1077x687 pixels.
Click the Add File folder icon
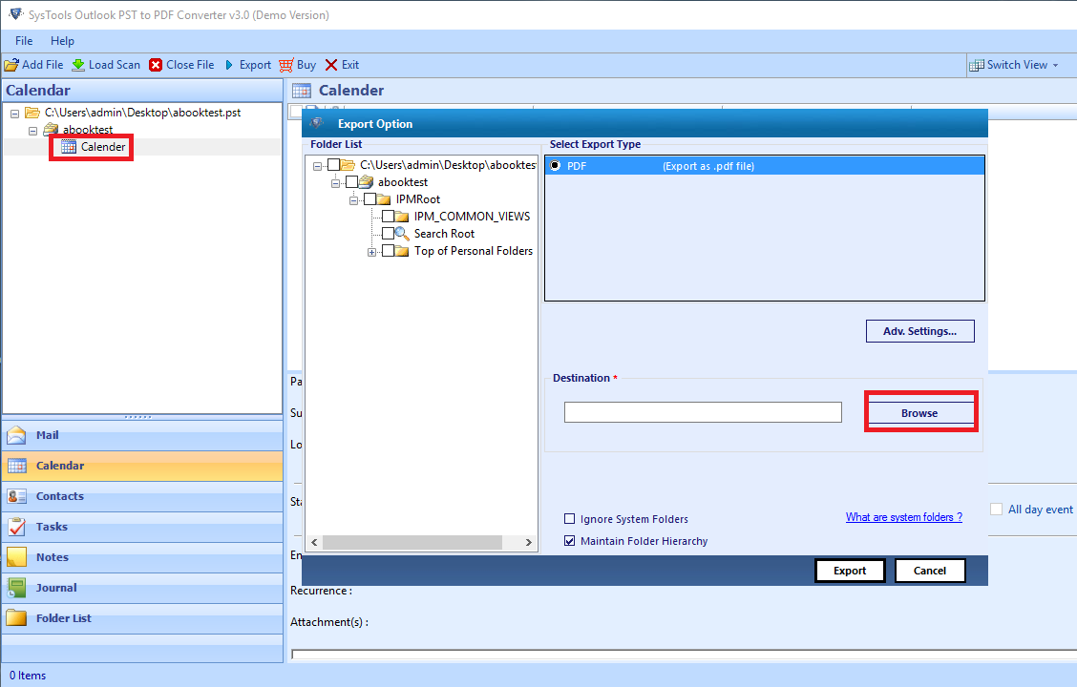pyautogui.click(x=11, y=65)
